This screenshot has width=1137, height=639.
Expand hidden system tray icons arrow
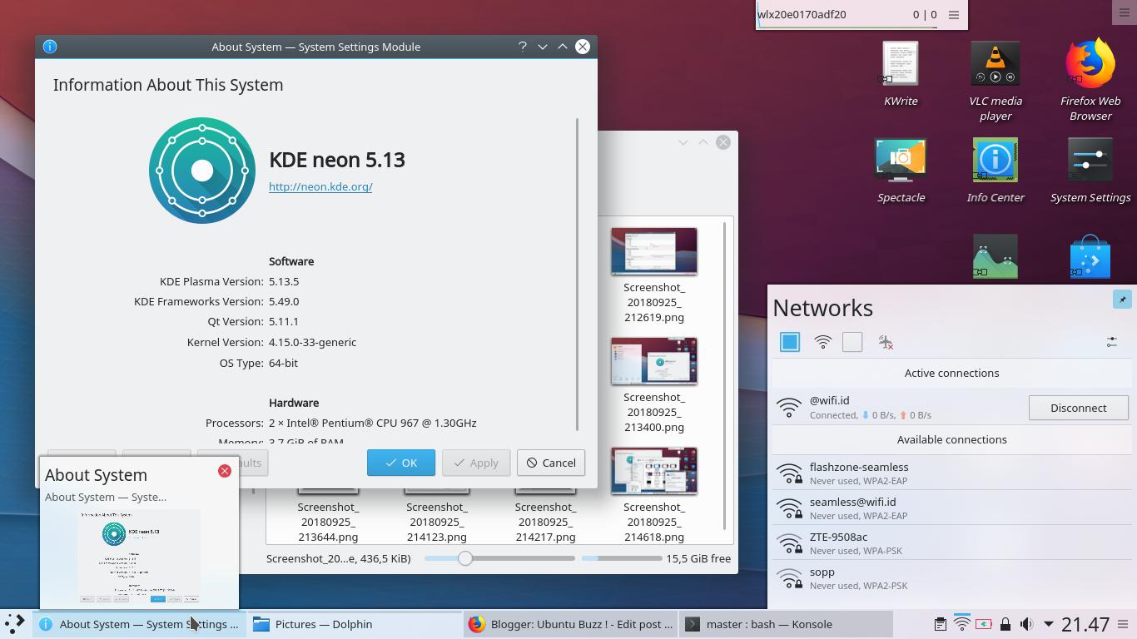(1049, 624)
